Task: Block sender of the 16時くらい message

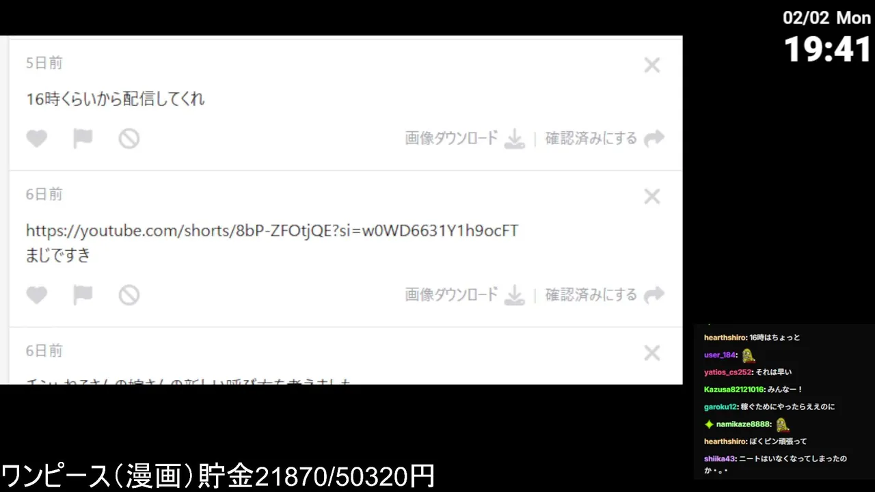Action: point(129,139)
